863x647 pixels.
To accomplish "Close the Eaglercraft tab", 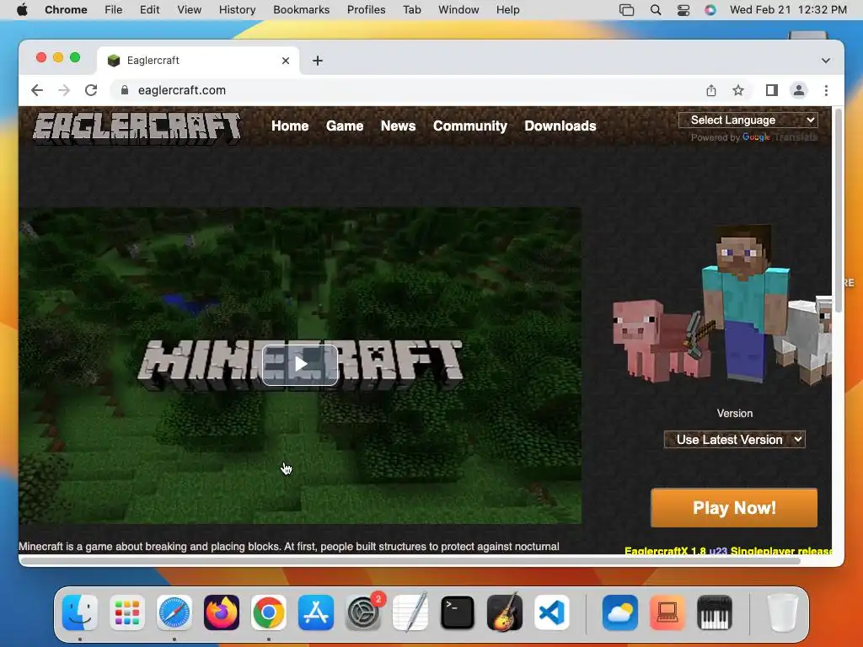I will coord(286,61).
